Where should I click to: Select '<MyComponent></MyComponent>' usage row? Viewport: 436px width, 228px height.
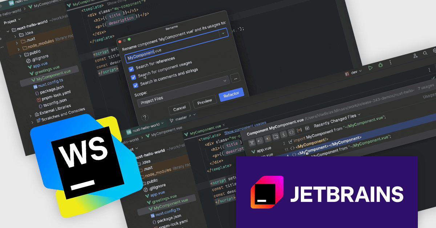click(x=329, y=145)
